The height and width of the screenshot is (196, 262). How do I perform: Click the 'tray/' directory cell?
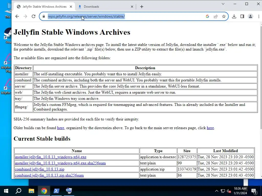(23, 99)
